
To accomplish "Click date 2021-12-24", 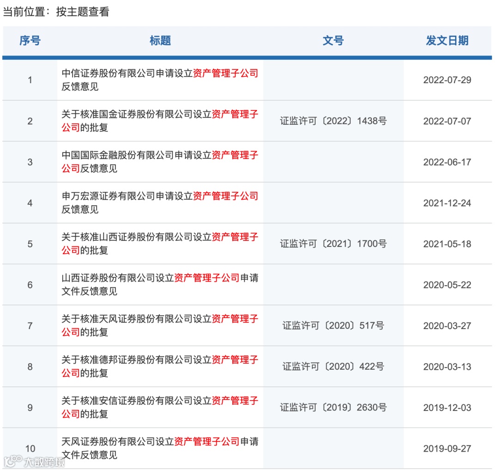I will [x=447, y=203].
